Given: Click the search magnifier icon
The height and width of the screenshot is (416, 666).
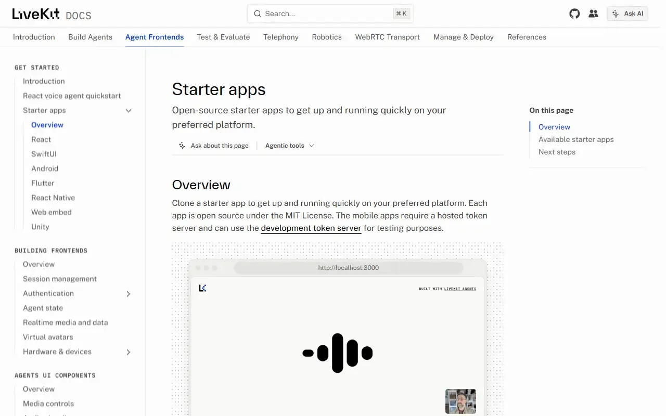Looking at the screenshot, I should [x=257, y=14].
